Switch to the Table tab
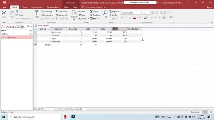This screenshot has height=120, width=214. [75, 7]
